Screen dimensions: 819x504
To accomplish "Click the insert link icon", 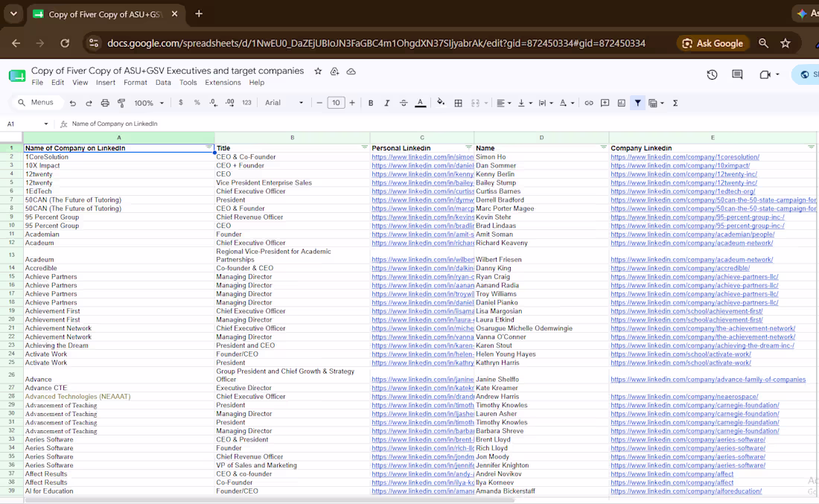I will click(589, 103).
